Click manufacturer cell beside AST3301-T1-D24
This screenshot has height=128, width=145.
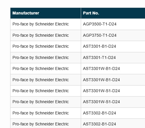point(46,57)
